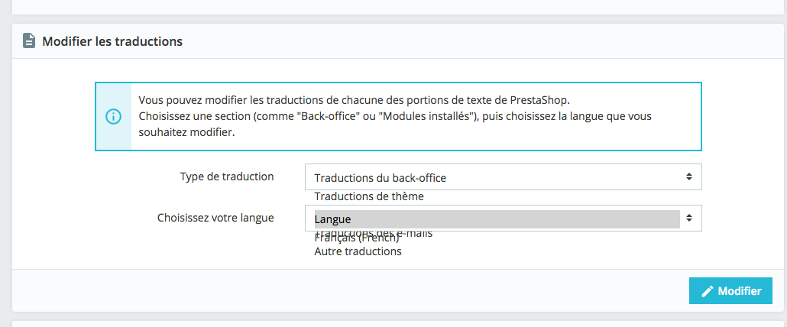This screenshot has height=327, width=787.
Task: Click the arrows icon of the Type de traduction select
Action: [x=688, y=177]
